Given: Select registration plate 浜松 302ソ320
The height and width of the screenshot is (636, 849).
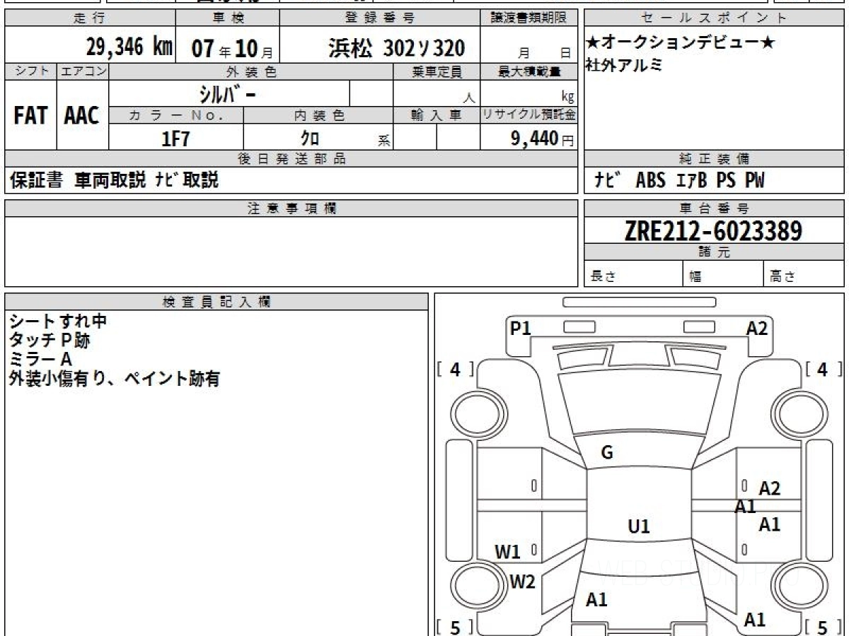Looking at the screenshot, I should [397, 48].
